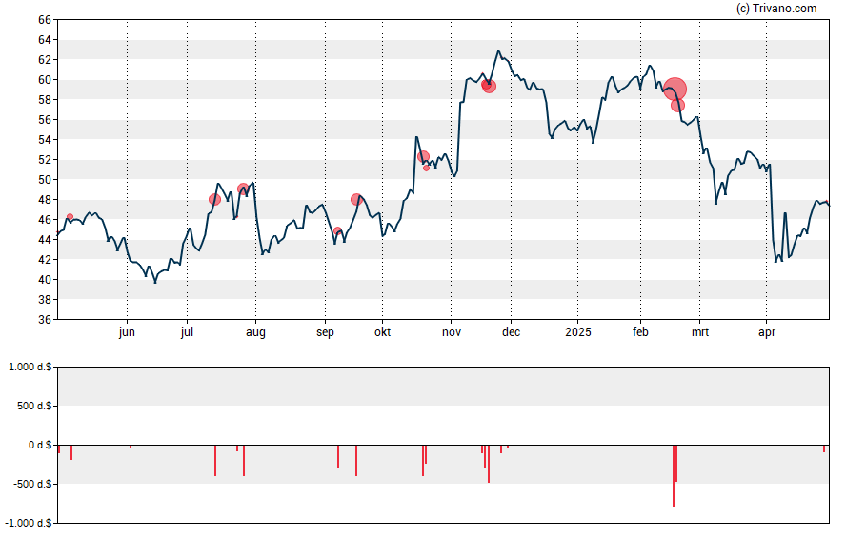Click the '36' y-axis value

point(45,319)
